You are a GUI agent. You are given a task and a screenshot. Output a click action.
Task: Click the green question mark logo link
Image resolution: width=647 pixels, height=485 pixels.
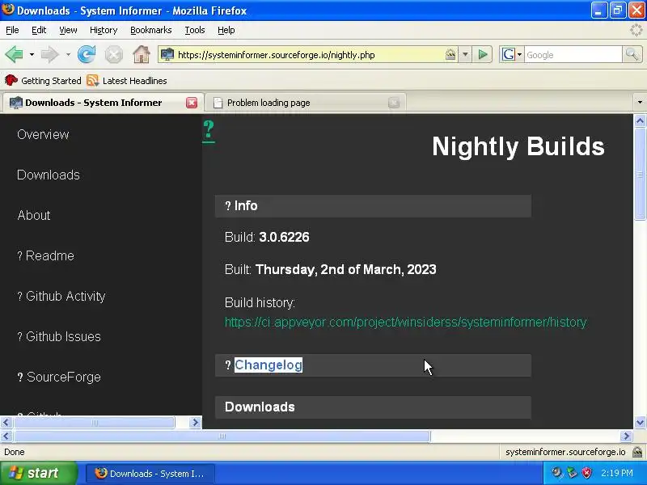(x=209, y=130)
